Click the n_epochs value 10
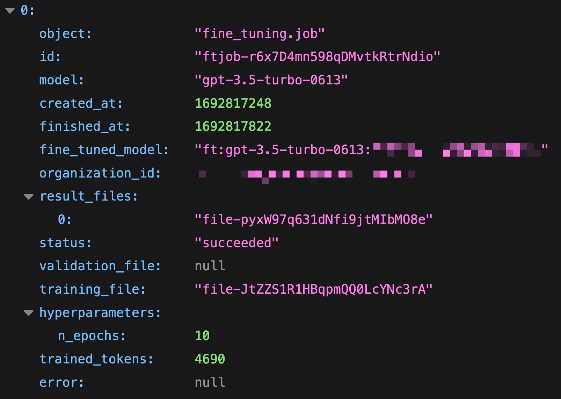 coord(202,336)
